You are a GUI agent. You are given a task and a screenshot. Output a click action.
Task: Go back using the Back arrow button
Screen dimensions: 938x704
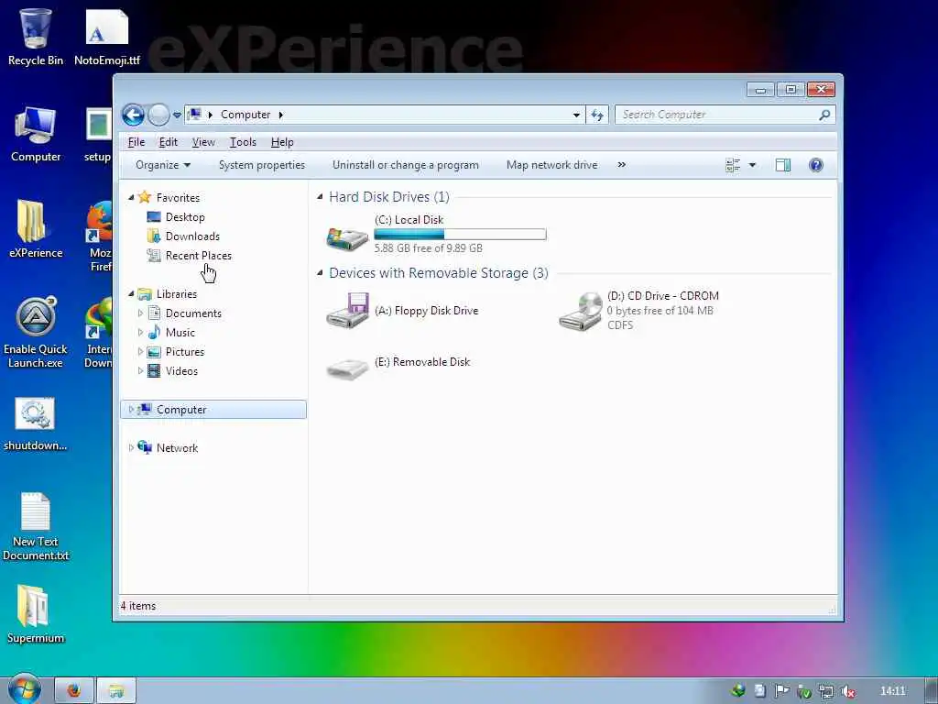click(x=133, y=115)
